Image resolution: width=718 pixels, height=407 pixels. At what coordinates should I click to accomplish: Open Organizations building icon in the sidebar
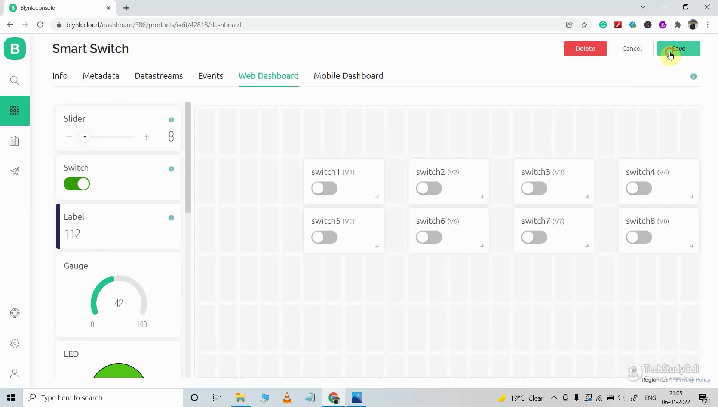[15, 141]
